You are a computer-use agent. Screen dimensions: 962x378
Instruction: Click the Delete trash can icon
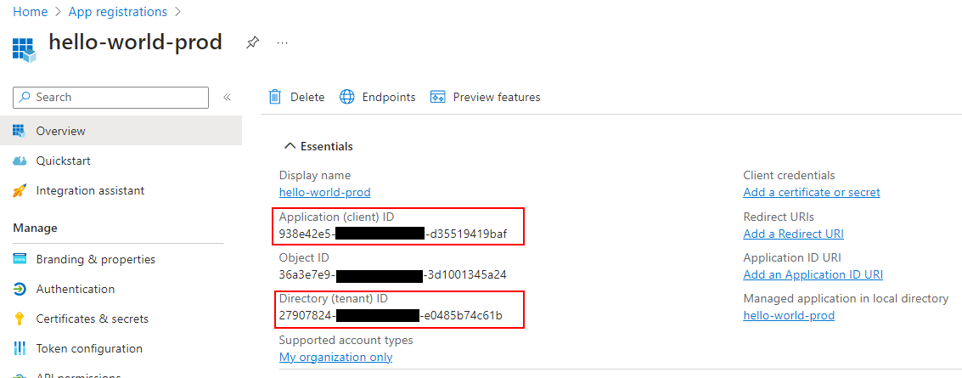275,97
